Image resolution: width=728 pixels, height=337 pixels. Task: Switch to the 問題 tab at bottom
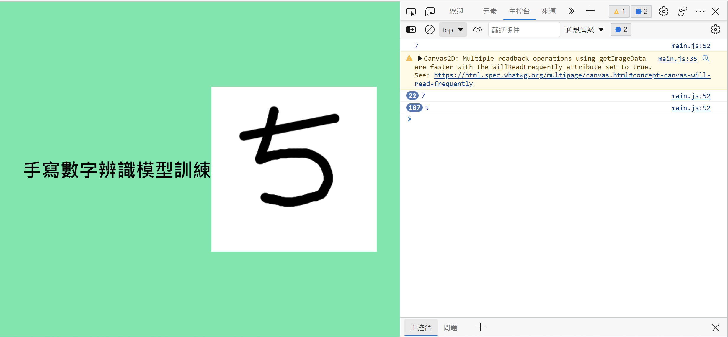[x=450, y=327]
